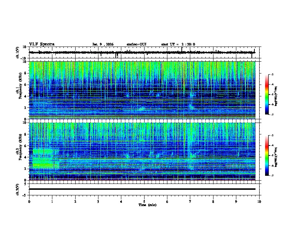Click the time axis tick label "9"
This screenshot has width=292, height=226.
click(236, 202)
